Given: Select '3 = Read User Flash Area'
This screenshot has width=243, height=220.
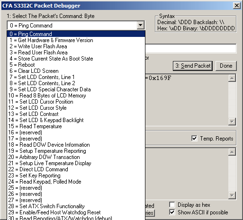Looking at the screenshot, I should (x=76, y=53).
